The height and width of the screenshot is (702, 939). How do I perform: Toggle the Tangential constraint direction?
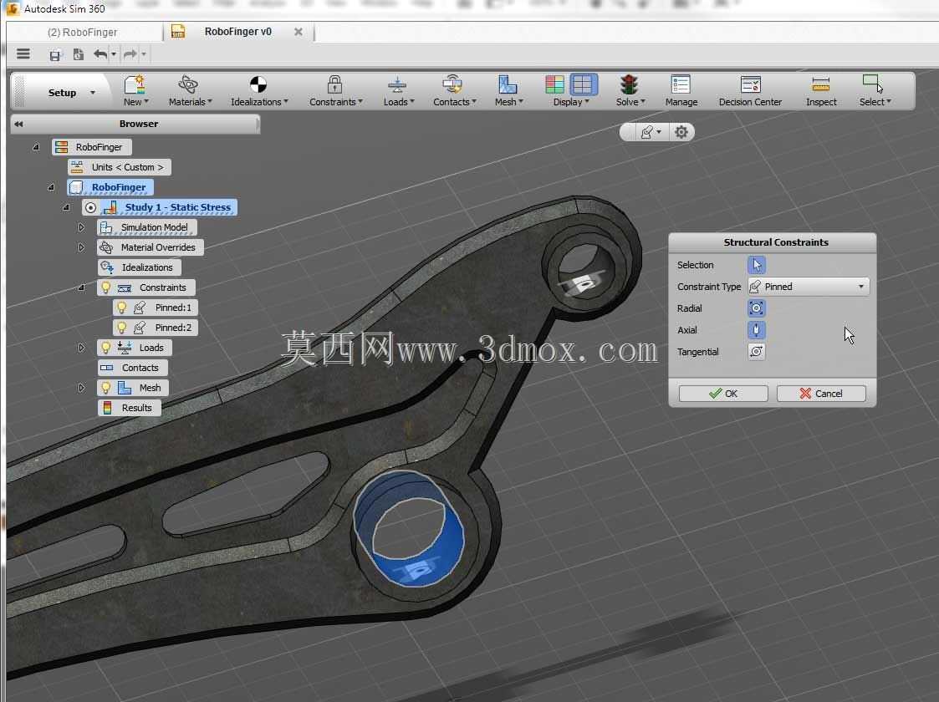[757, 352]
